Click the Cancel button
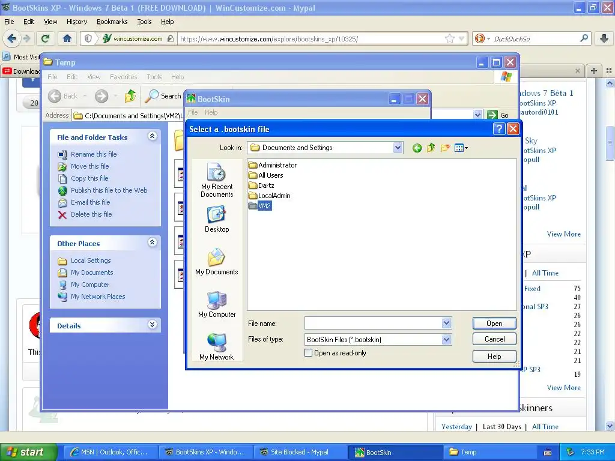 (x=494, y=339)
